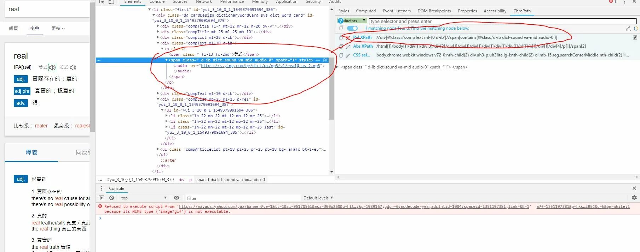
Task: Click the CSS sel... label
Action: point(362,55)
